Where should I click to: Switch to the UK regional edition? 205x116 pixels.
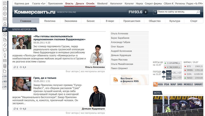(5, 87)
